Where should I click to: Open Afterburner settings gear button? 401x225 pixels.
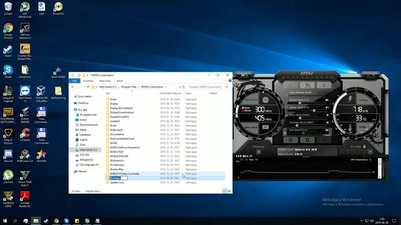pyautogui.click(x=291, y=140)
